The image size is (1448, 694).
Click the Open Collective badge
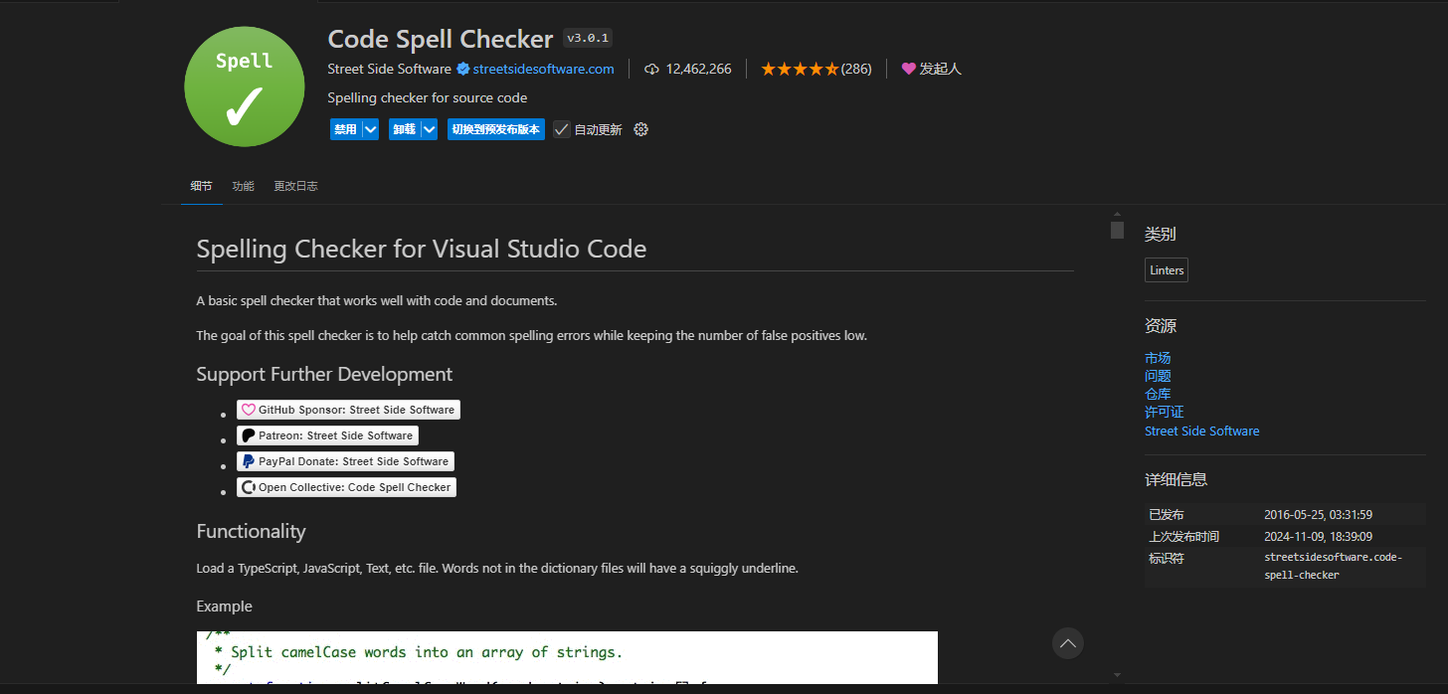pyautogui.click(x=345, y=487)
